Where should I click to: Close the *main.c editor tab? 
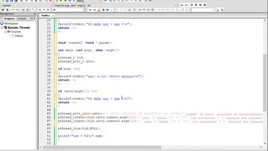[53, 16]
